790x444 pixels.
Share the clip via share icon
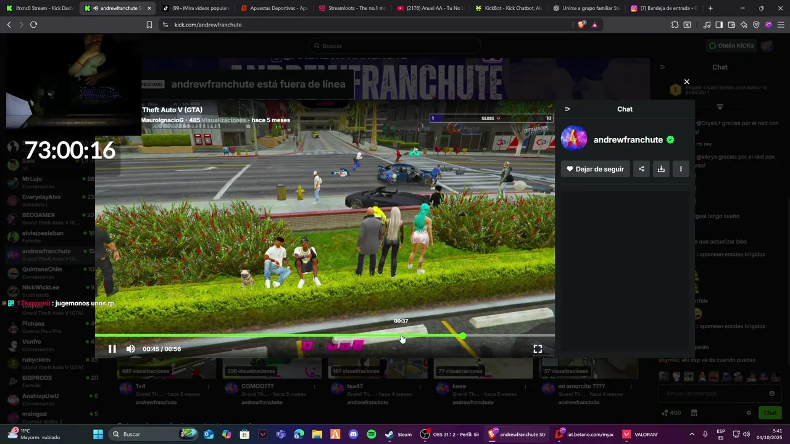coord(641,169)
